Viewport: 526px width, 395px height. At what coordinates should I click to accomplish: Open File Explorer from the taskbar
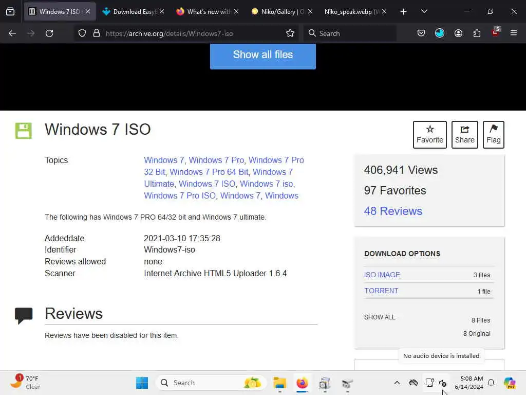[x=279, y=383]
